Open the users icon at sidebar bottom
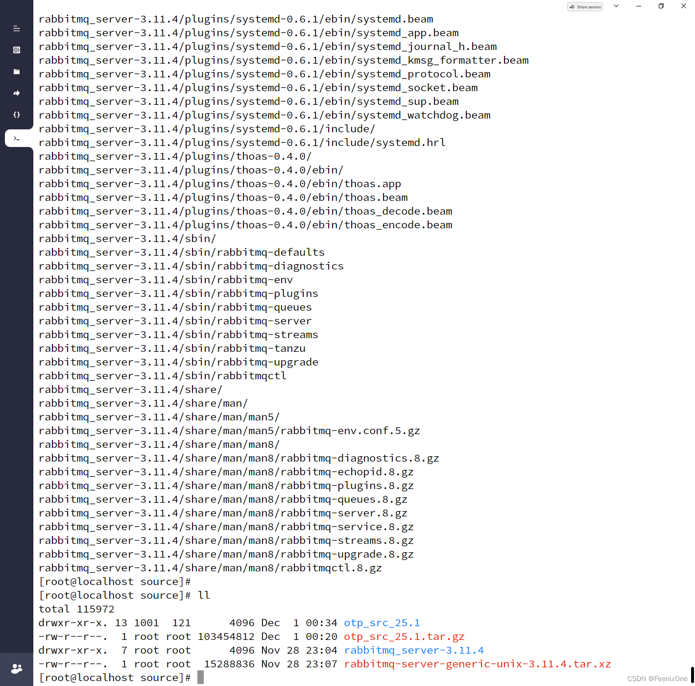The height and width of the screenshot is (686, 695). (17, 669)
